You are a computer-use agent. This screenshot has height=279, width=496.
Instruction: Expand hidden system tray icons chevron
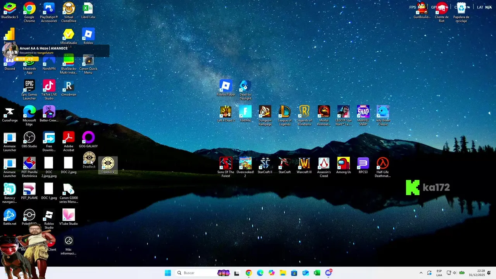tap(421, 273)
